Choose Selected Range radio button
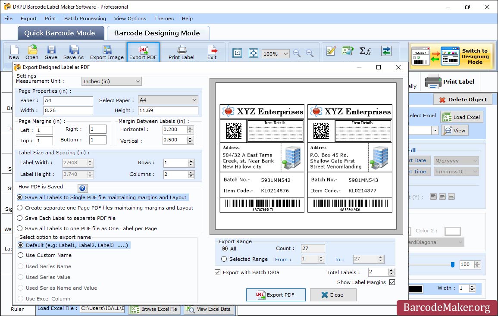The image size is (498, 316). click(244, 259)
